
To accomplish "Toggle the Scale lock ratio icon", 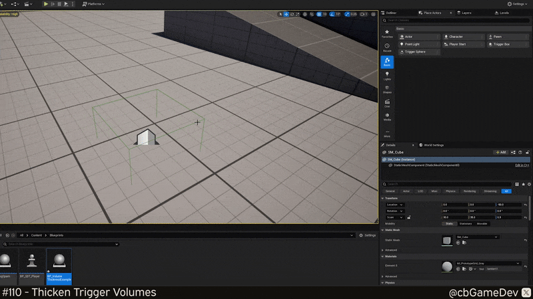I will point(409,217).
